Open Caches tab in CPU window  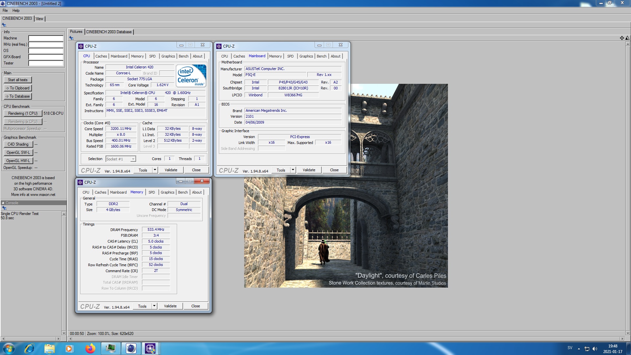coord(101,56)
